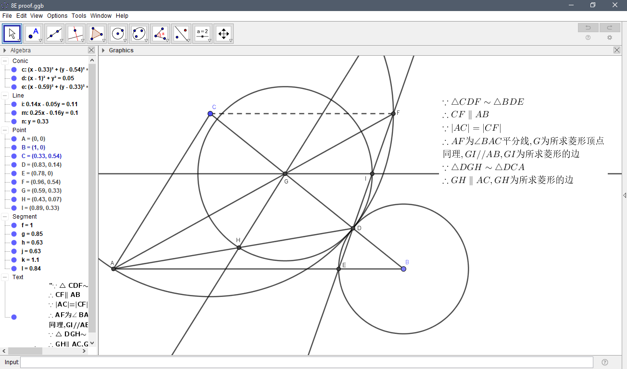Select the Move tool
627x369 pixels.
12,33
